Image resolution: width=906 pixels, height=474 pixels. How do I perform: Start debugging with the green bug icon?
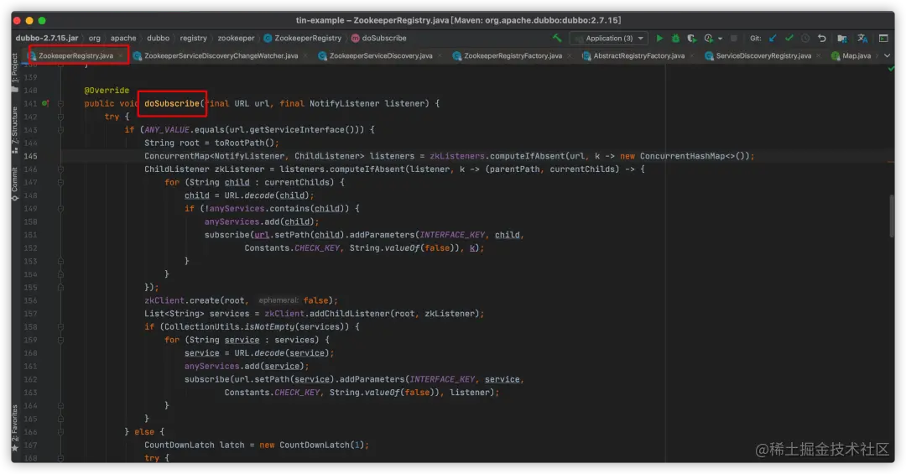point(675,38)
